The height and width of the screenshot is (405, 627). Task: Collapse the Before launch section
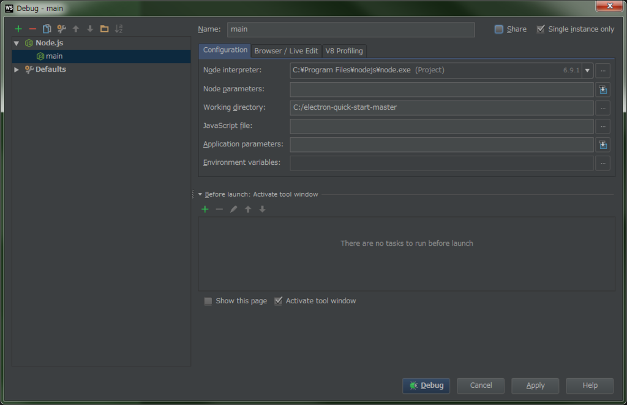(200, 194)
